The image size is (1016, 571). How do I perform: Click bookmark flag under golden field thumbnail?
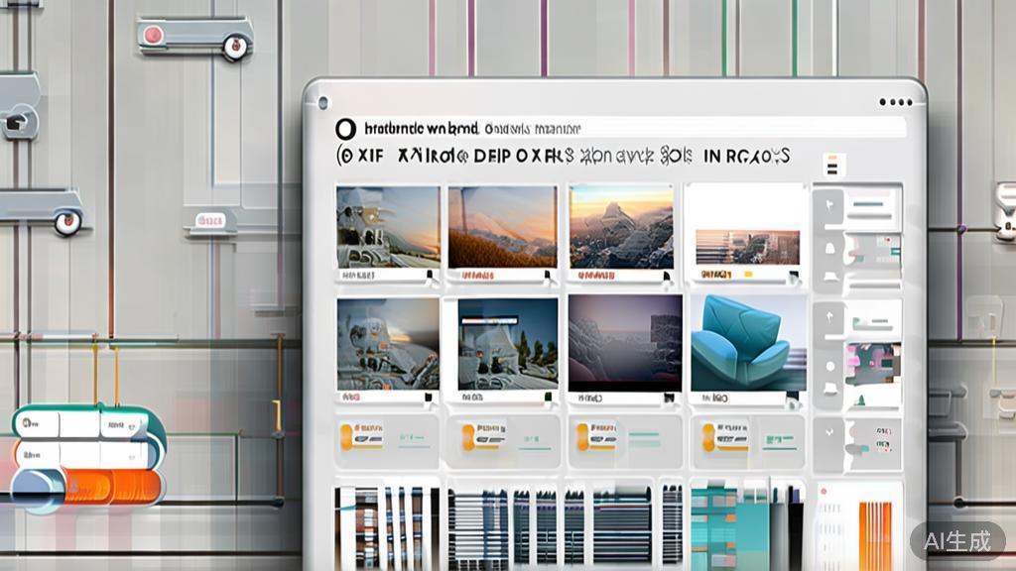548,276
